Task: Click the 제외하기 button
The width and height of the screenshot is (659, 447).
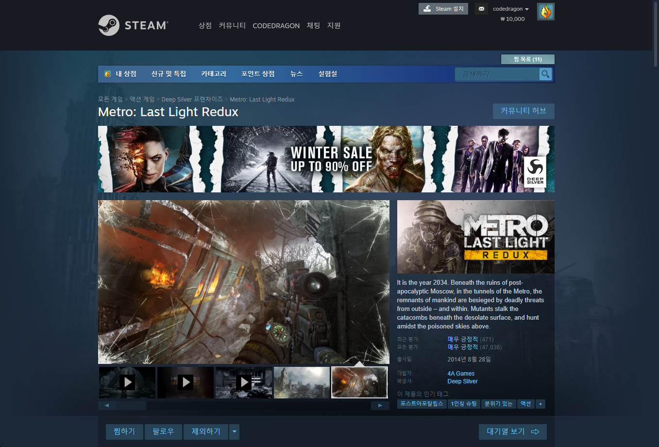Action: 206,431
